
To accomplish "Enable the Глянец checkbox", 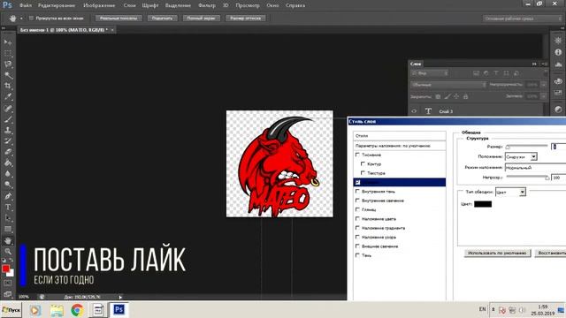I will coord(357,209).
